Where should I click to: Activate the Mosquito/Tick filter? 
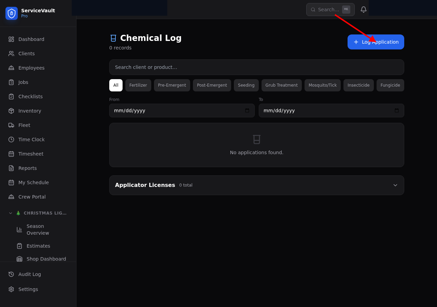click(x=322, y=85)
